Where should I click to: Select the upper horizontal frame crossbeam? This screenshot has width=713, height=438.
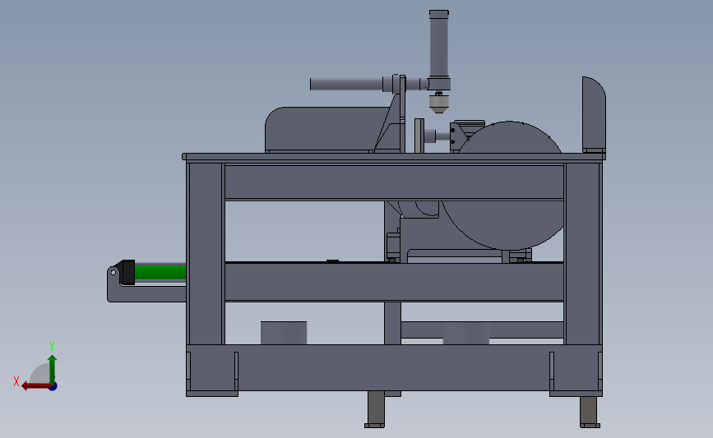coord(394,182)
